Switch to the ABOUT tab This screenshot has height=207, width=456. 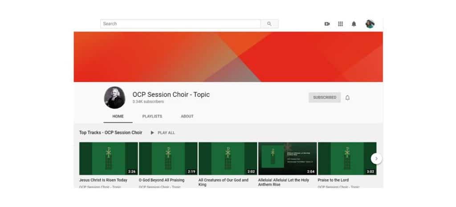pyautogui.click(x=187, y=116)
